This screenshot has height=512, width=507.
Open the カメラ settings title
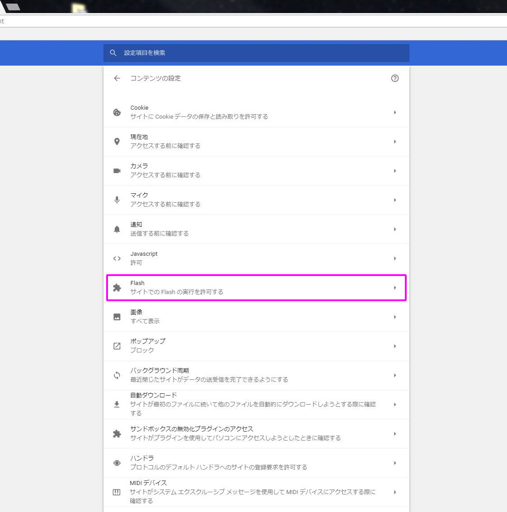[139, 166]
